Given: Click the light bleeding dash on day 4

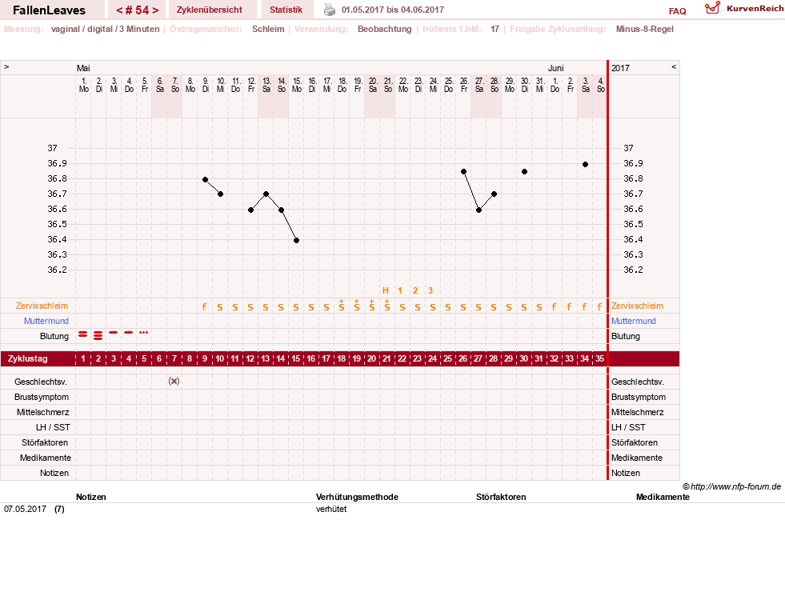Looking at the screenshot, I should click(129, 332).
